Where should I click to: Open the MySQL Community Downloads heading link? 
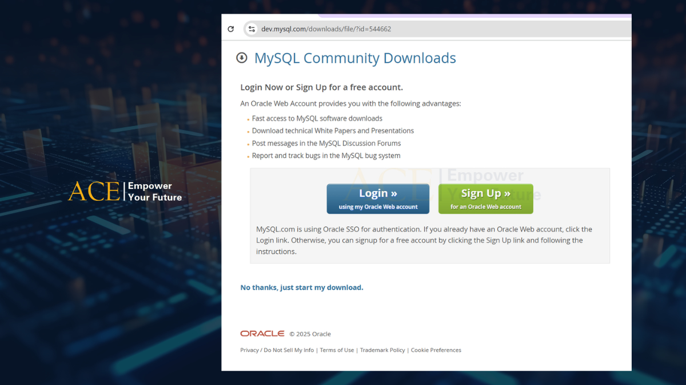pos(355,58)
